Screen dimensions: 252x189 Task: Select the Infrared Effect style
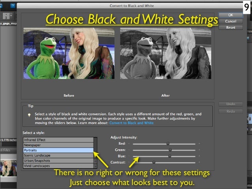58,140
